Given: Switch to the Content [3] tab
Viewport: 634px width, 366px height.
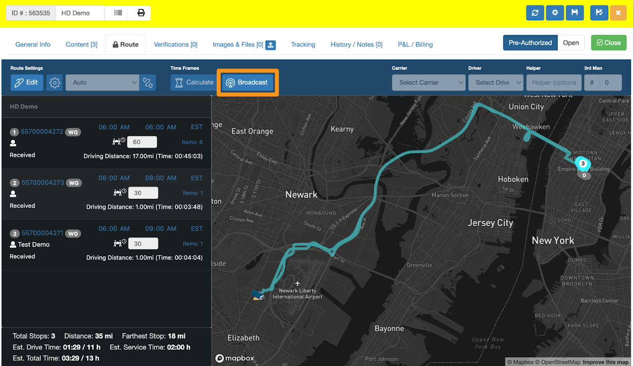Looking at the screenshot, I should coord(82,45).
